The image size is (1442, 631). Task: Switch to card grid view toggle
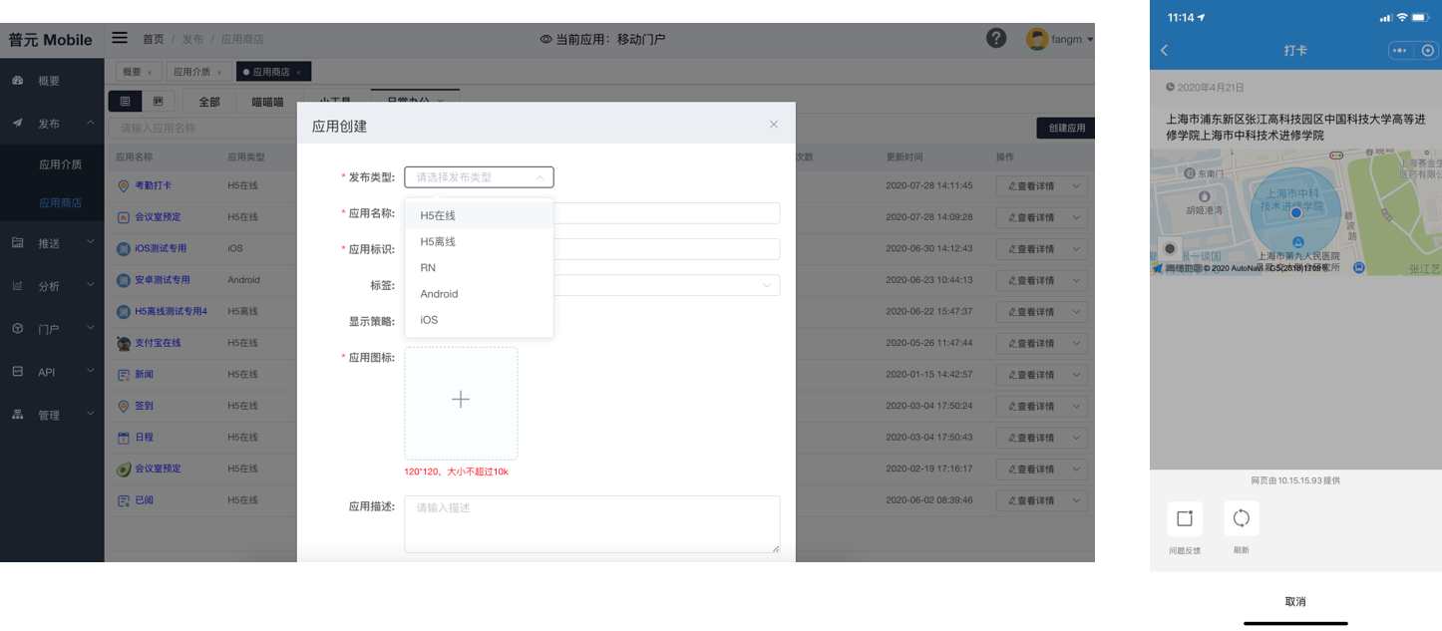[x=158, y=101]
